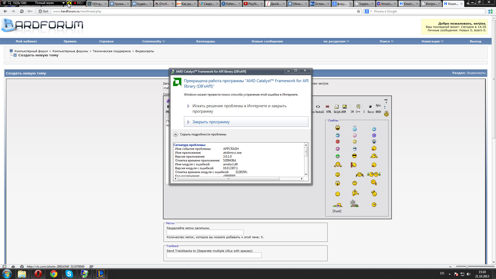Bookmark page with the star icon
The image size is (496, 279).
click(359, 11)
